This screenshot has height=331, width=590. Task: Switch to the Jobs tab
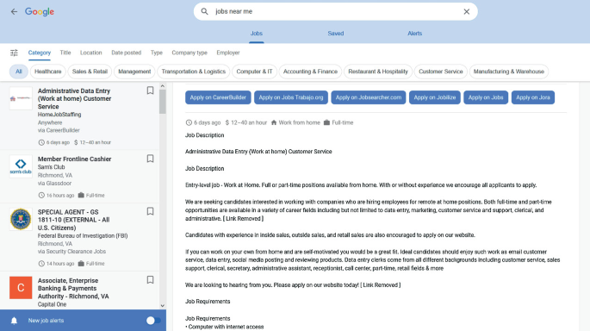(257, 34)
